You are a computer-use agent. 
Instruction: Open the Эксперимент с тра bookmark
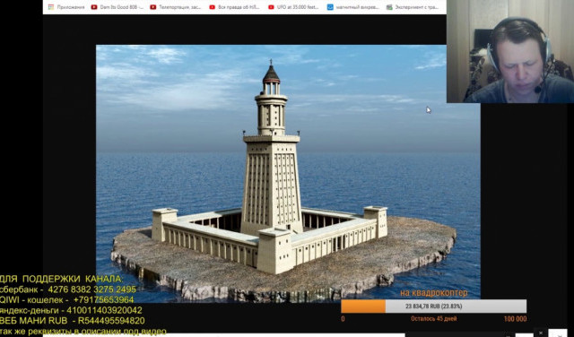pyautogui.click(x=416, y=7)
